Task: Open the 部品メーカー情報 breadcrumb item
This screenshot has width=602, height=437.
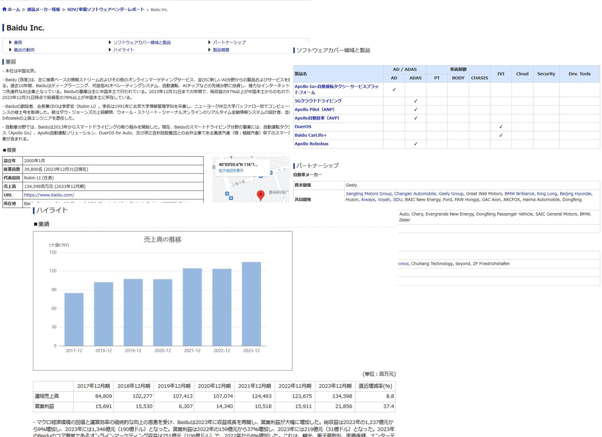Action: 43,9
